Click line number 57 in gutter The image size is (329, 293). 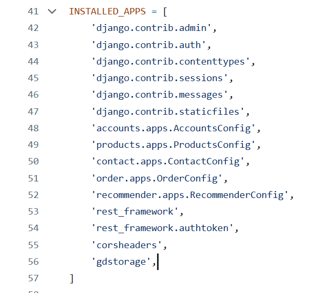pos(33,279)
